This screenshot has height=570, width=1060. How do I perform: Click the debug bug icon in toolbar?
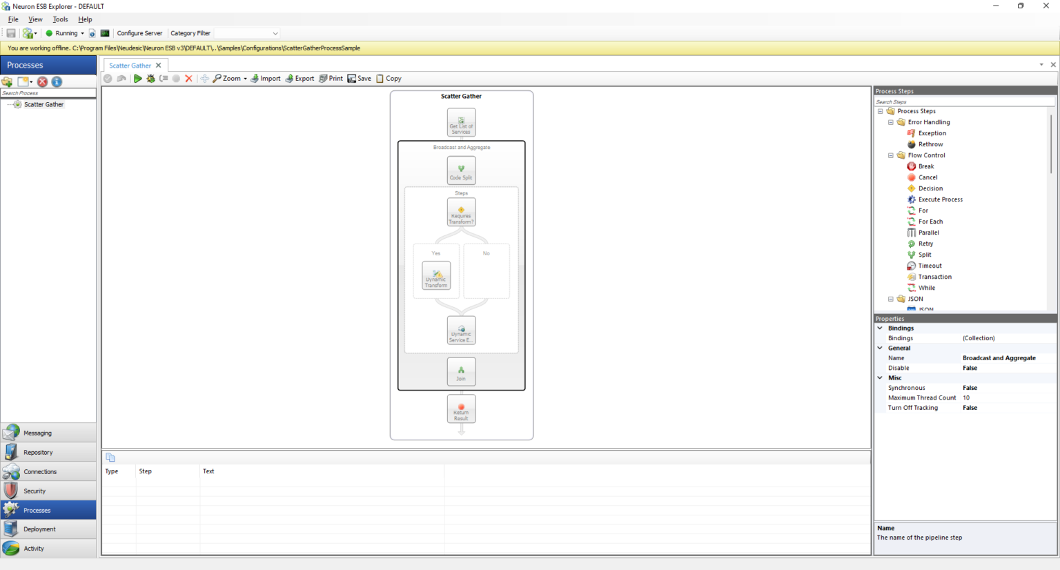tap(150, 79)
